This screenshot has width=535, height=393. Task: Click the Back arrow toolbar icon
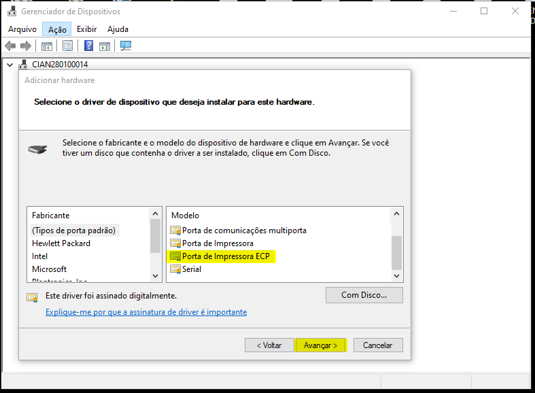click(x=10, y=46)
